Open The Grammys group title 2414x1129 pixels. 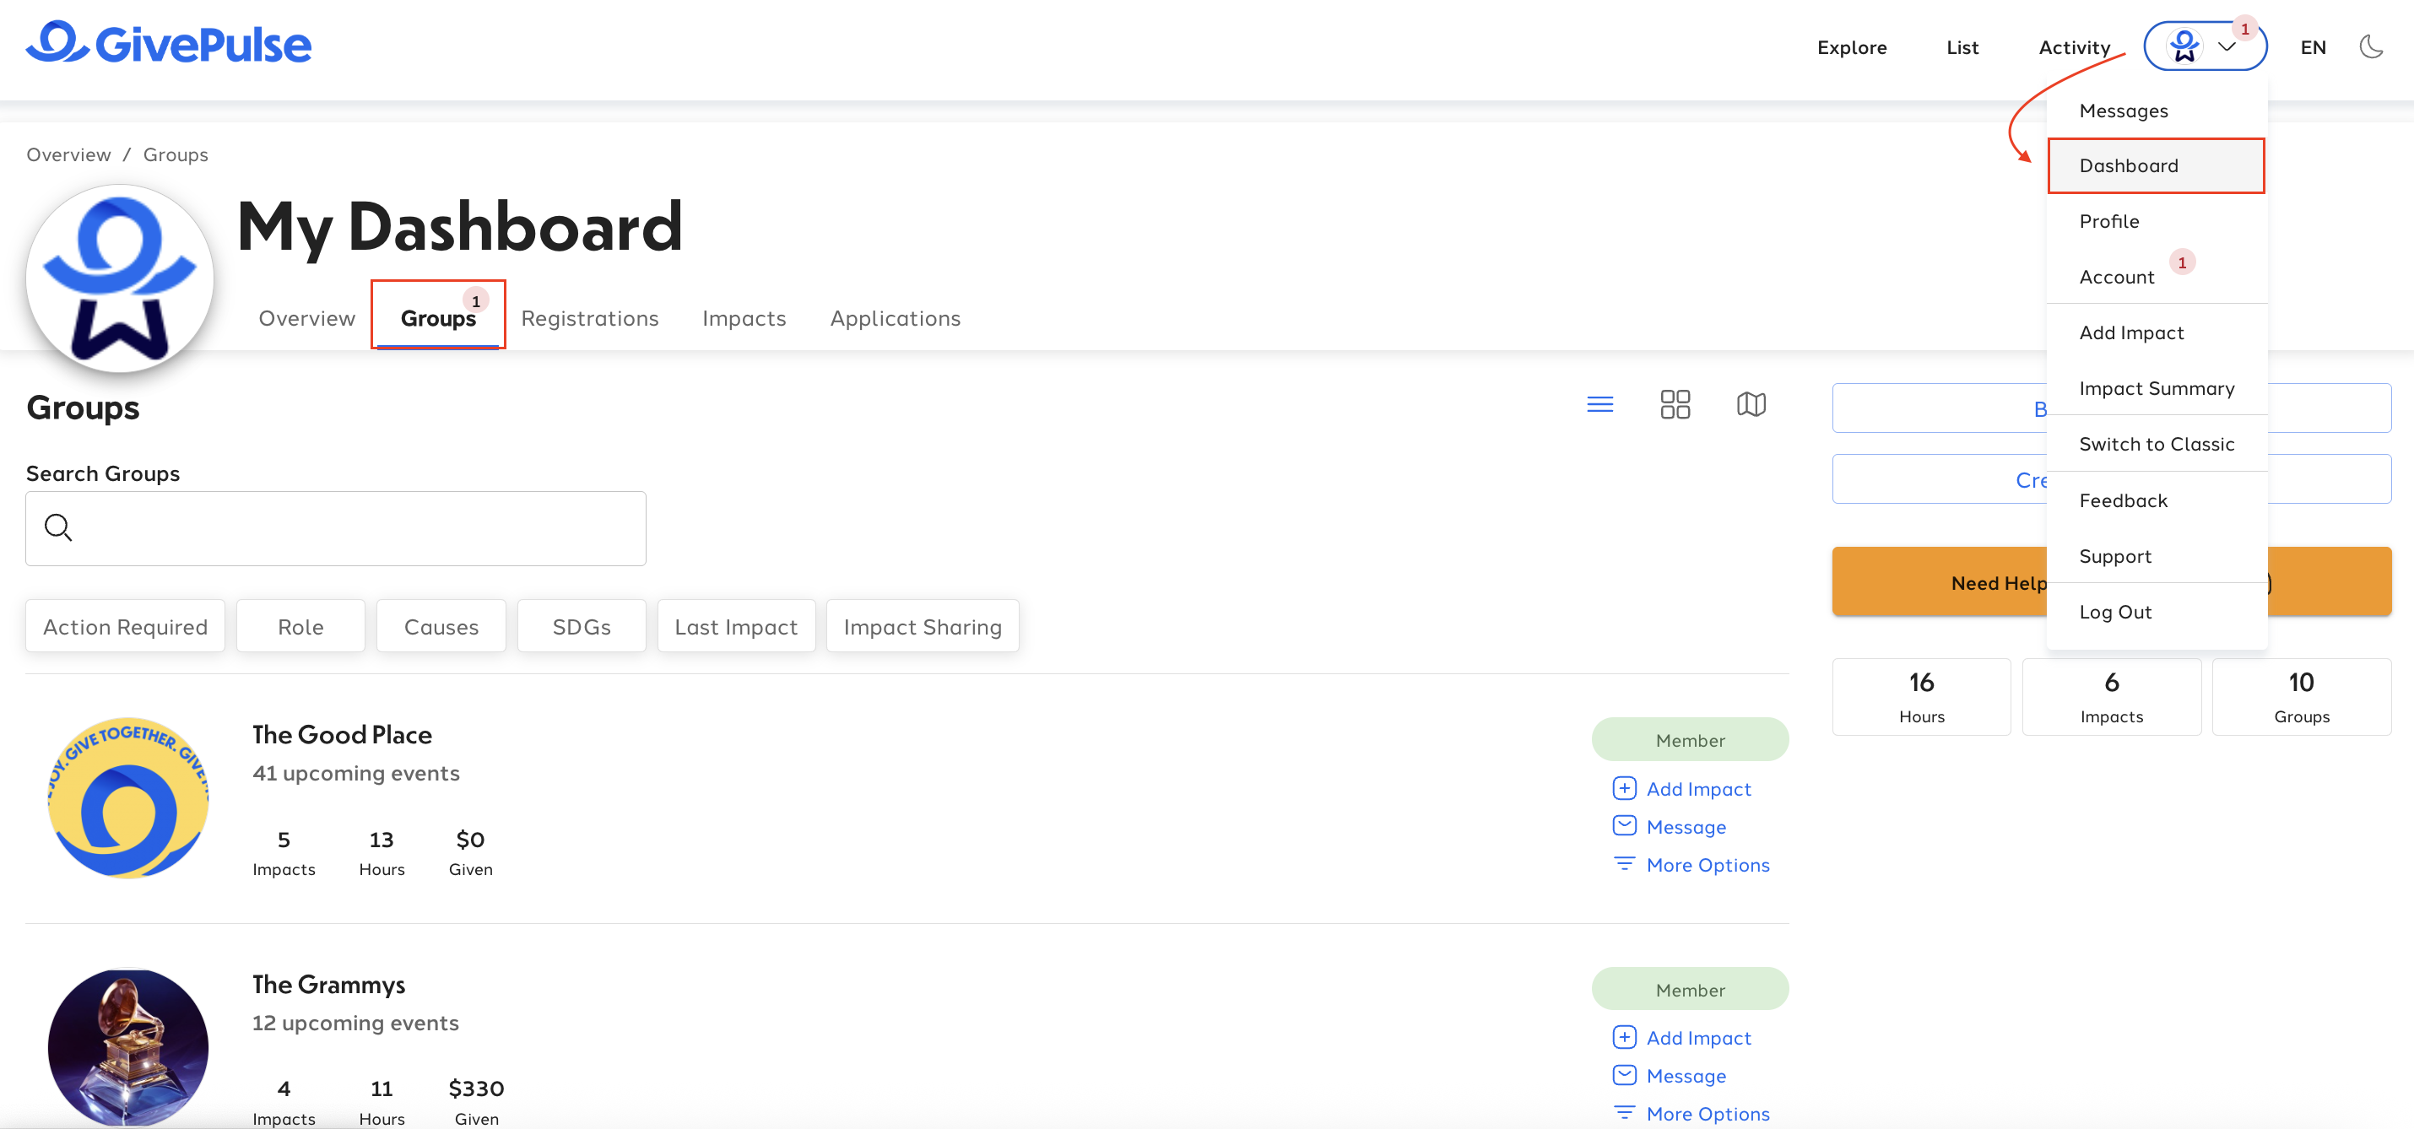(329, 984)
